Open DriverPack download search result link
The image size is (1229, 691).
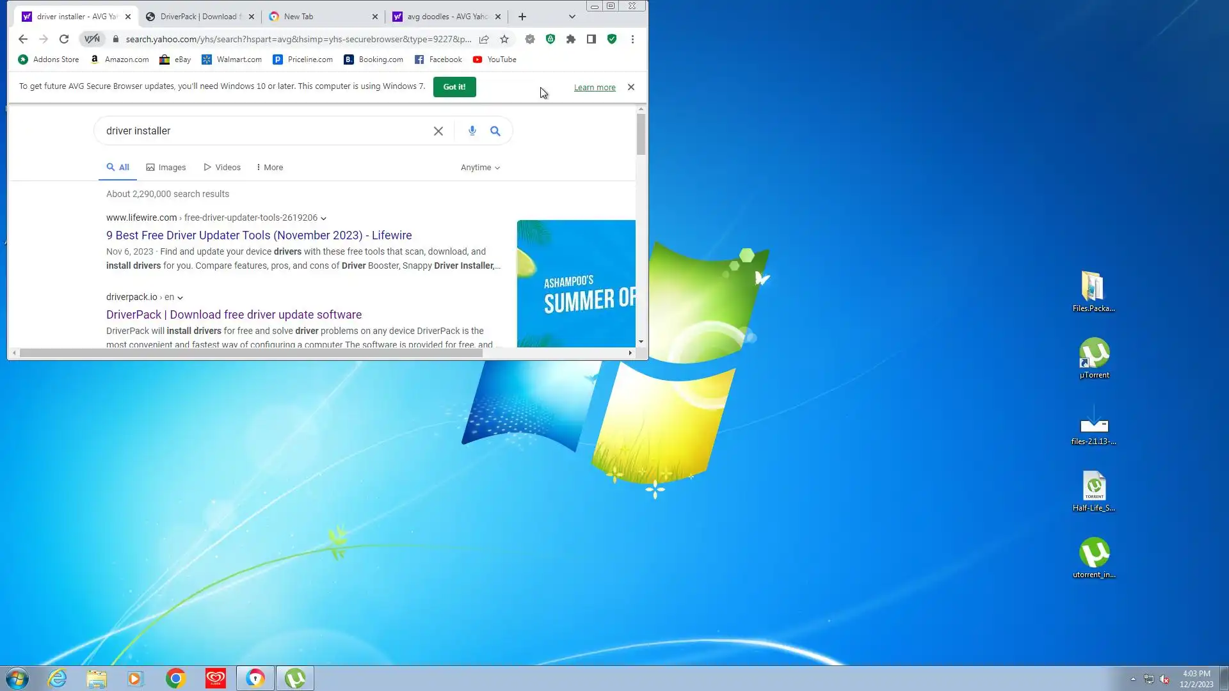coord(234,315)
